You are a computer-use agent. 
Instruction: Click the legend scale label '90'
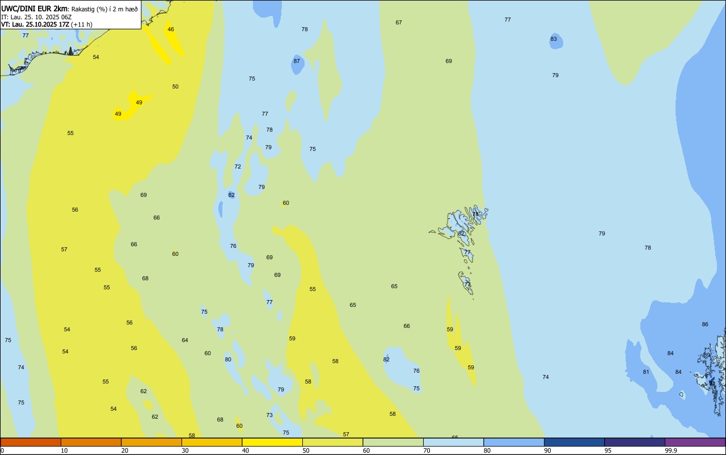(547, 450)
